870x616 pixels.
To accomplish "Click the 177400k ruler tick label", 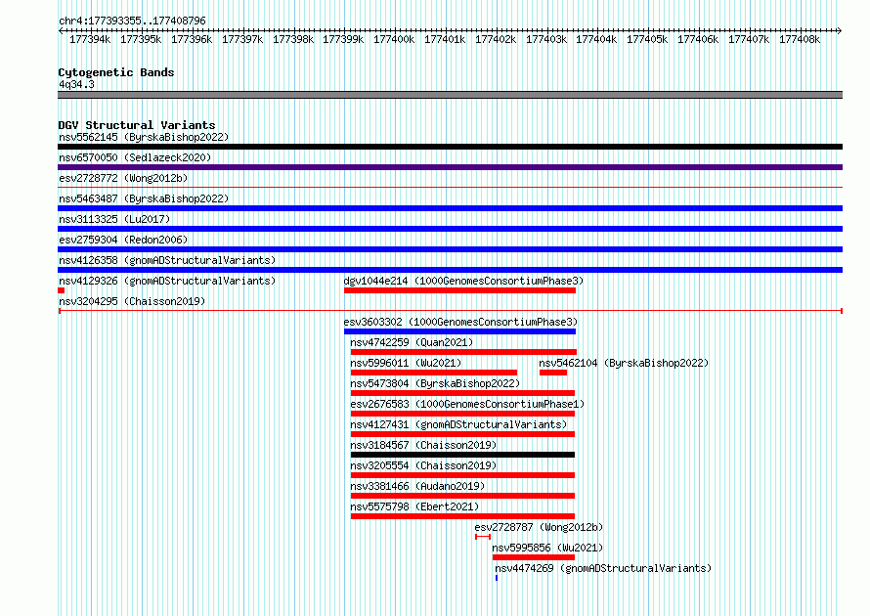I will click(394, 39).
